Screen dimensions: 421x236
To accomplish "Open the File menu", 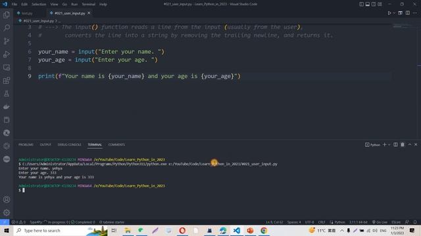I will (14, 5).
